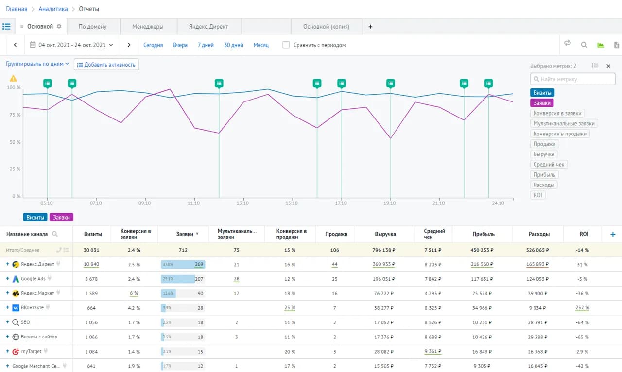Open settings gear on Основной tab
This screenshot has height=372, width=622.
pos(59,26)
